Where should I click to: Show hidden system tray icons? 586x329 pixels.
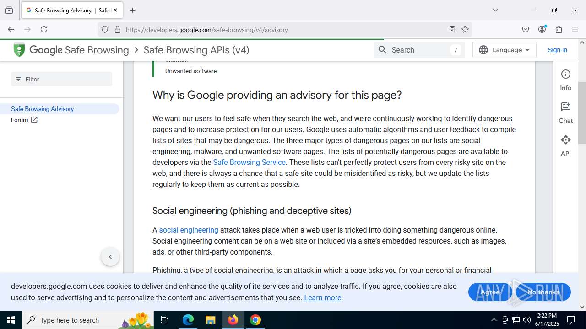tap(494, 320)
